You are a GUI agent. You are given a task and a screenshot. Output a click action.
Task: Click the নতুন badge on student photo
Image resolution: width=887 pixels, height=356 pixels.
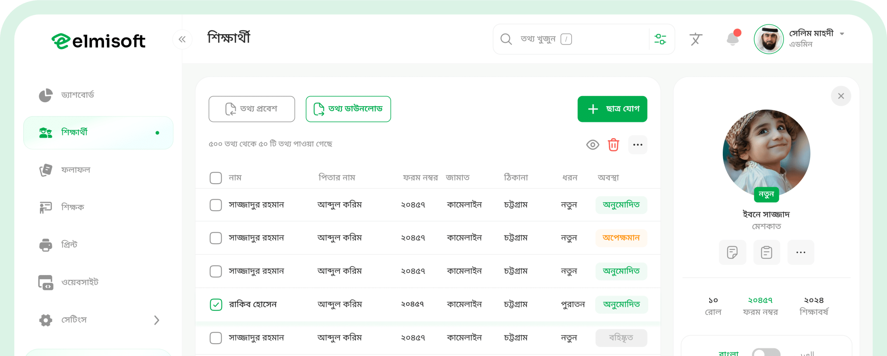tap(766, 195)
